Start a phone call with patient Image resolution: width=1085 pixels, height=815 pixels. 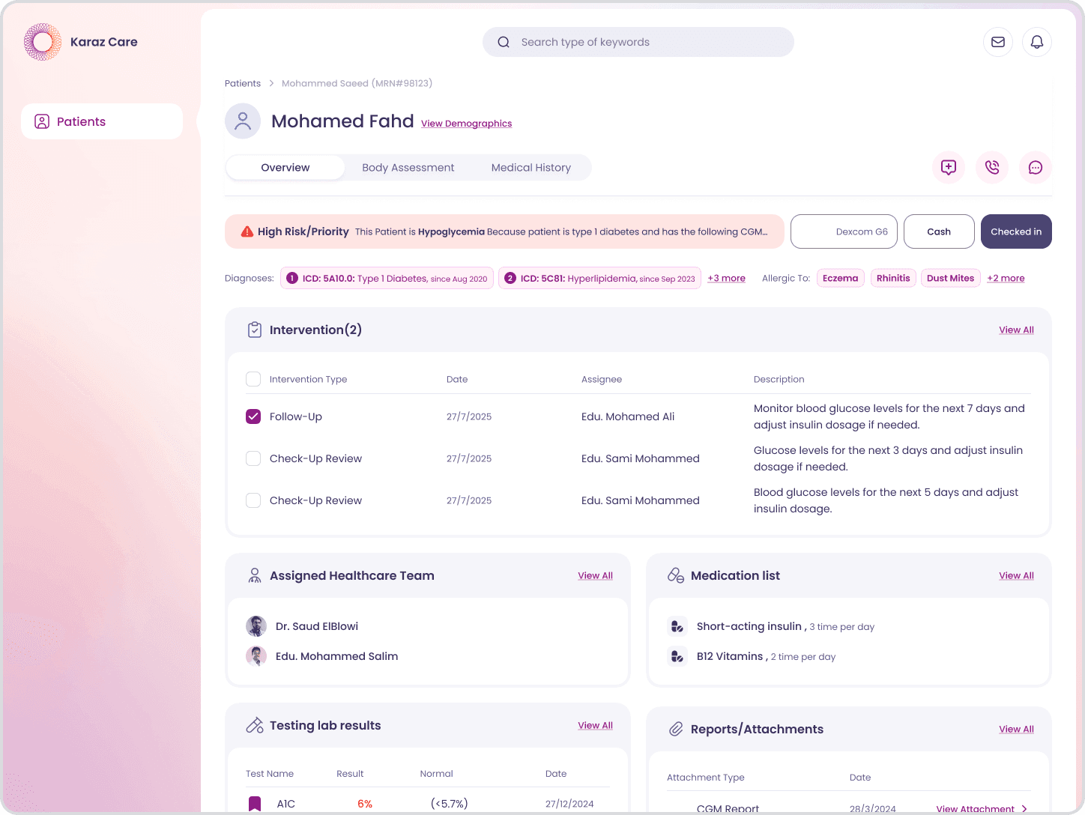(992, 167)
